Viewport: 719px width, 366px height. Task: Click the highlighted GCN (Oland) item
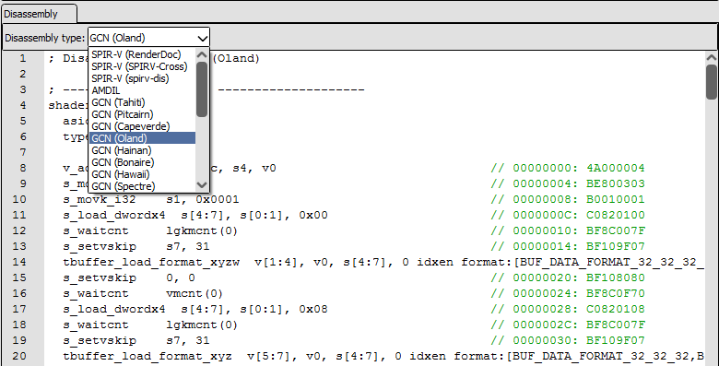tap(142, 138)
